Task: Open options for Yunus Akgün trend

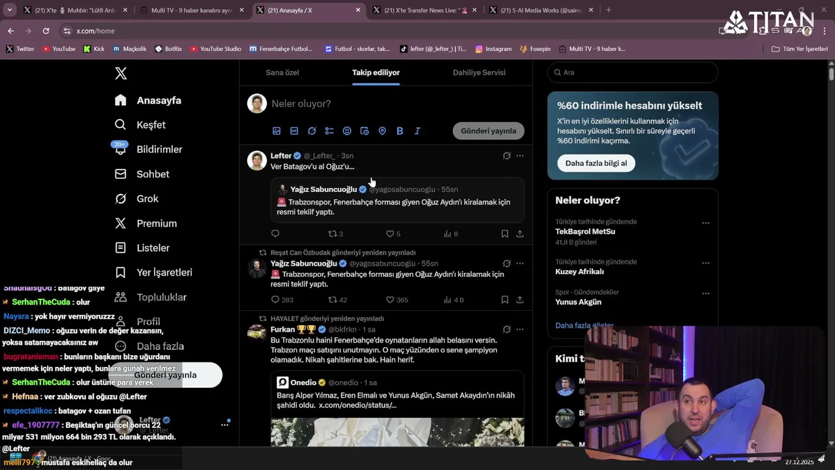Action: coord(705,293)
